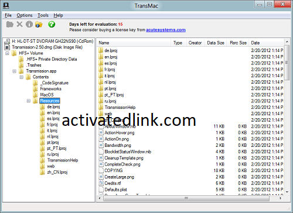The width and height of the screenshot is (293, 213).
Task: Select the Frameworks folder in tree
Action: point(51,89)
